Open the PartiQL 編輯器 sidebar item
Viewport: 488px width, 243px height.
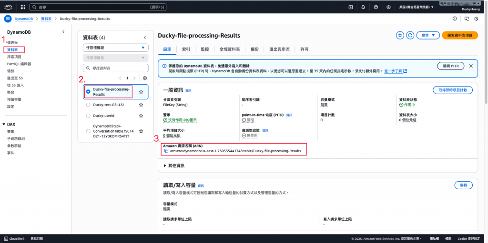[19, 64]
